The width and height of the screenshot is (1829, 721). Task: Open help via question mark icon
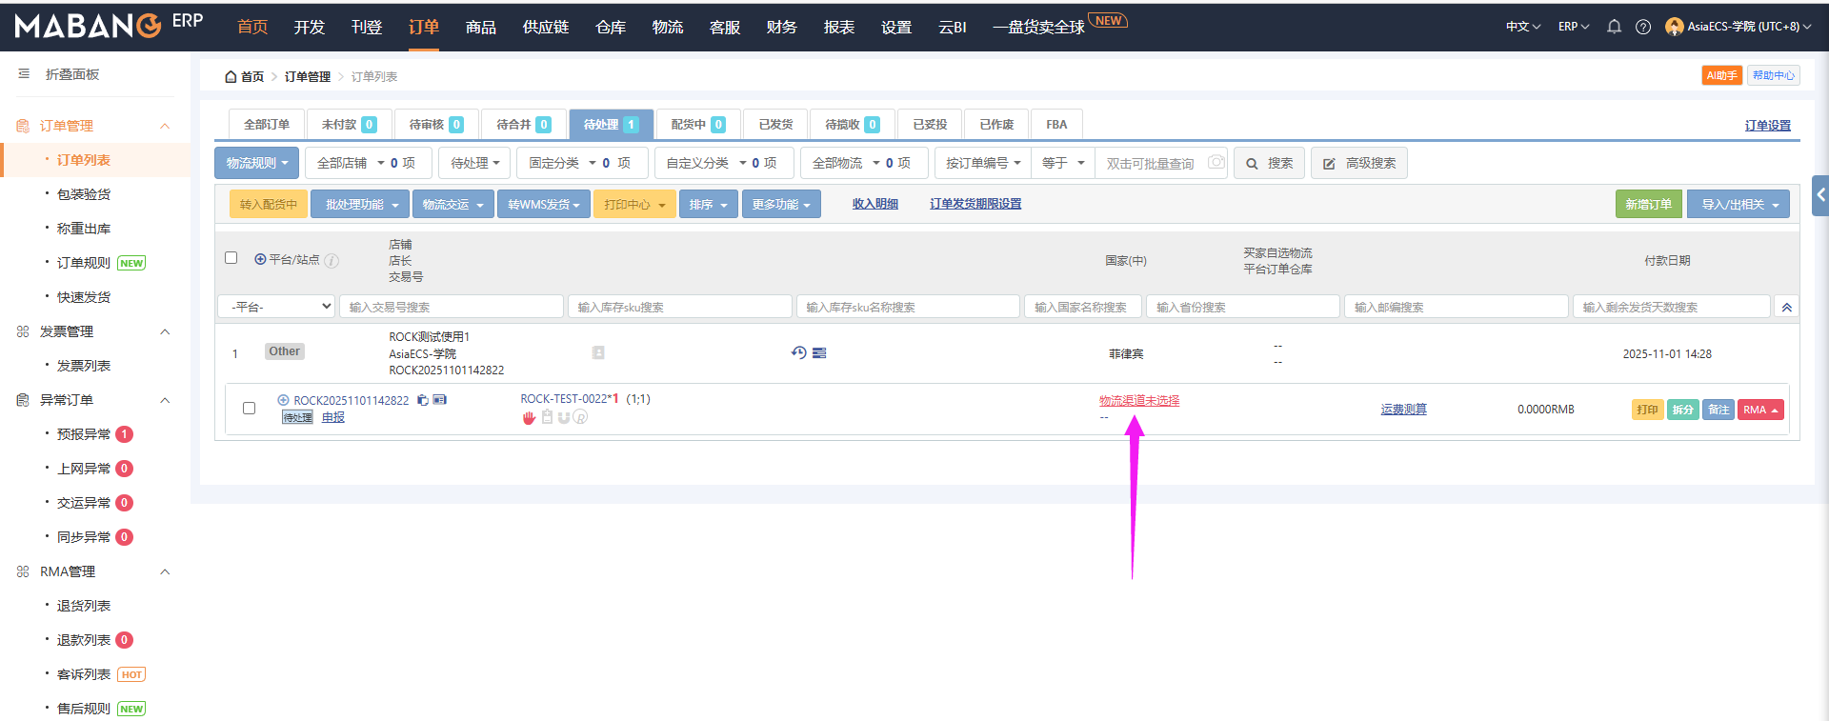pyautogui.click(x=1643, y=27)
